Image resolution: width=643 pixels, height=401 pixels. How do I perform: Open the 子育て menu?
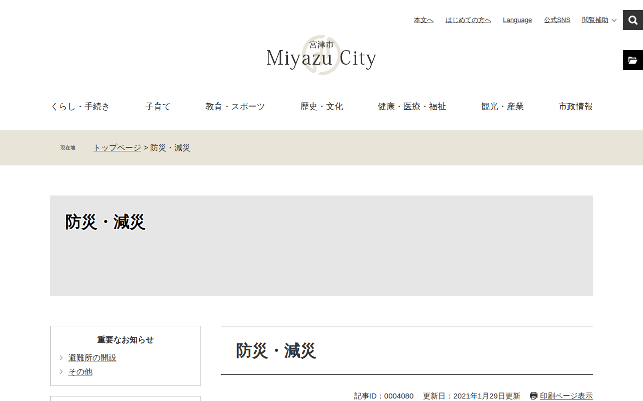(158, 106)
